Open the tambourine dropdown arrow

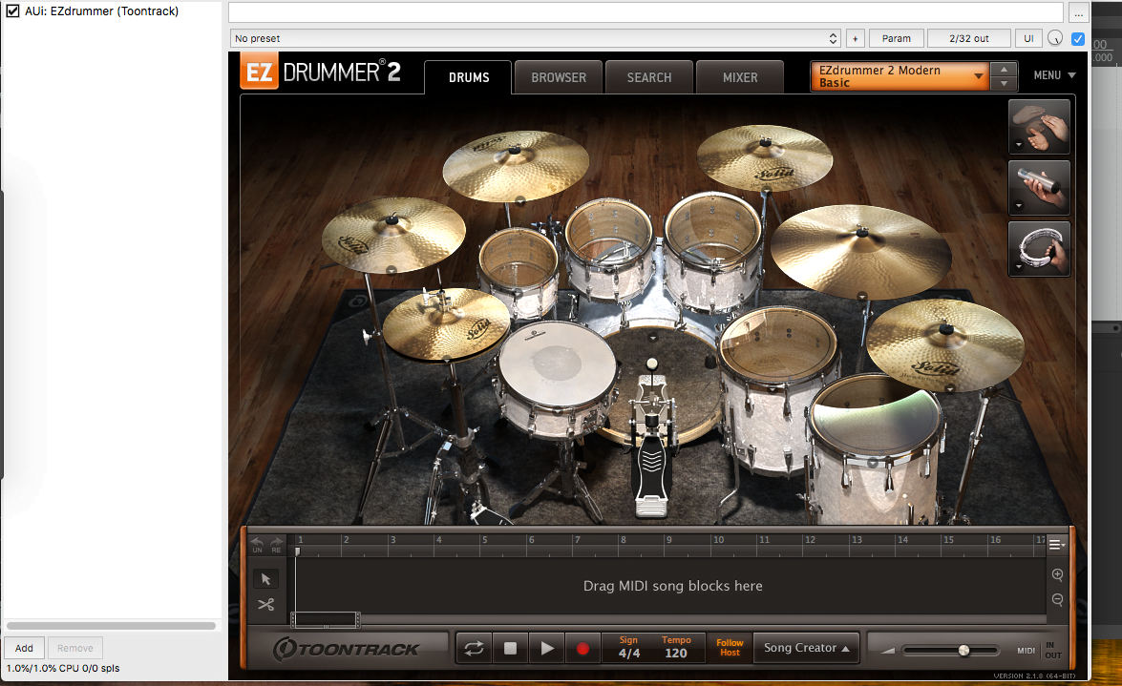[x=1019, y=267]
